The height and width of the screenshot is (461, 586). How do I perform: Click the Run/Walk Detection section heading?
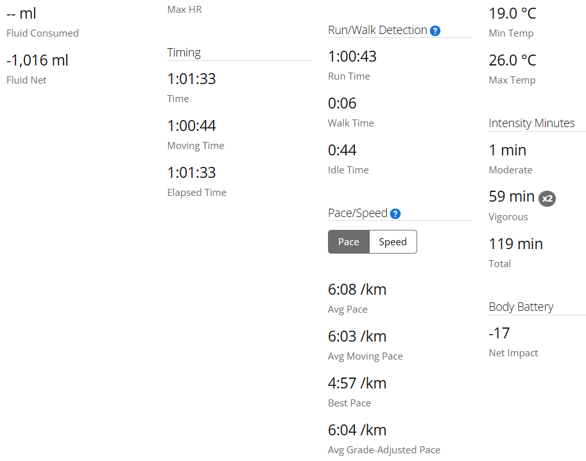pyautogui.click(x=377, y=30)
